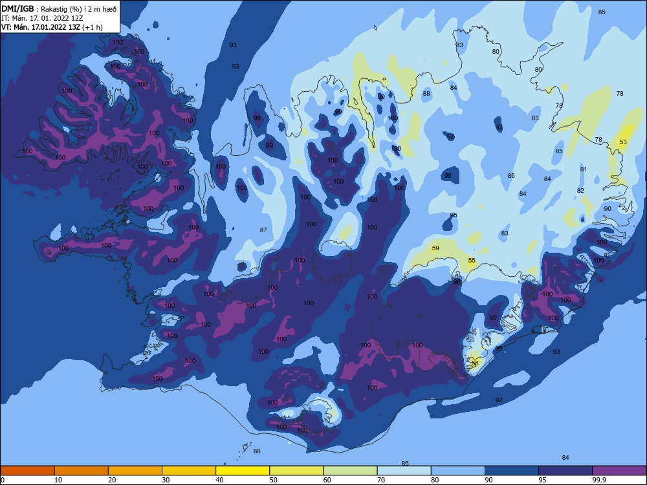The width and height of the screenshot is (647, 485).
Task: Click the legend label 40
Action: pos(219,480)
